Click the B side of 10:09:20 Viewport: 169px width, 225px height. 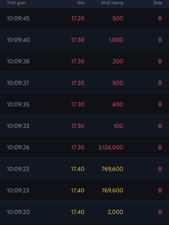tap(160, 212)
